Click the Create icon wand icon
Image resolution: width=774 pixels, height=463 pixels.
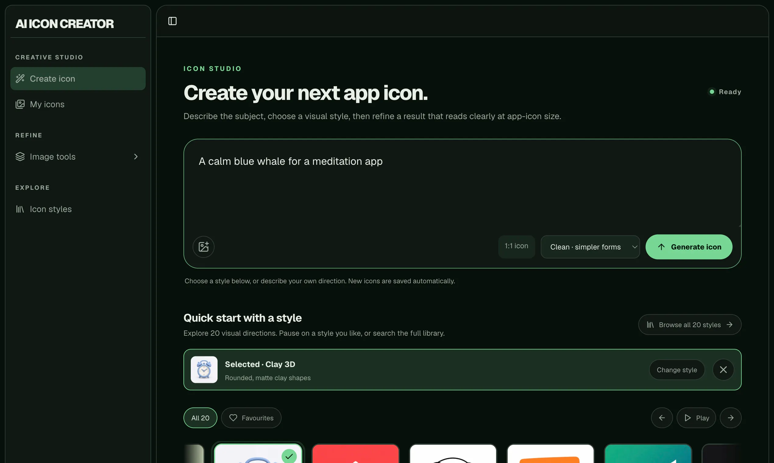coord(20,79)
